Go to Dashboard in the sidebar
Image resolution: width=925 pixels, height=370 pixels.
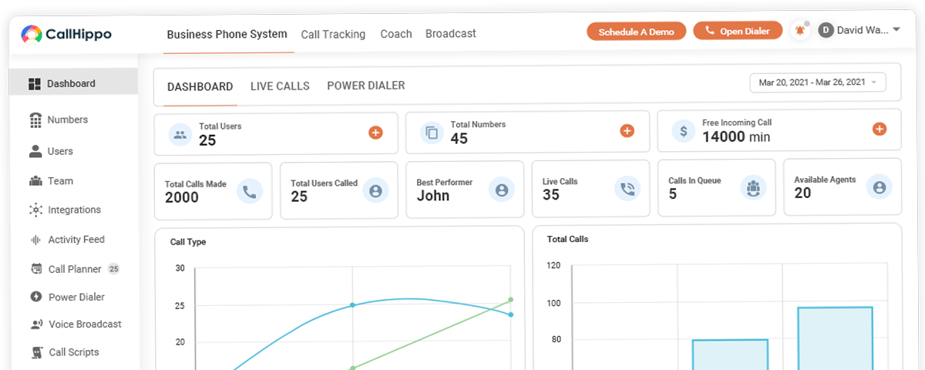point(74,83)
